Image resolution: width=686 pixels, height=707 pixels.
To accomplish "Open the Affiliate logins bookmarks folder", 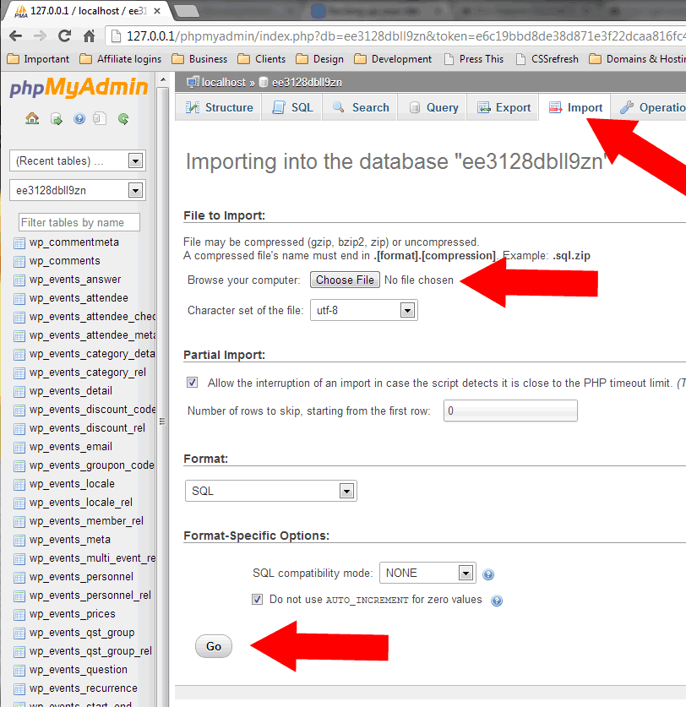I will click(x=121, y=59).
